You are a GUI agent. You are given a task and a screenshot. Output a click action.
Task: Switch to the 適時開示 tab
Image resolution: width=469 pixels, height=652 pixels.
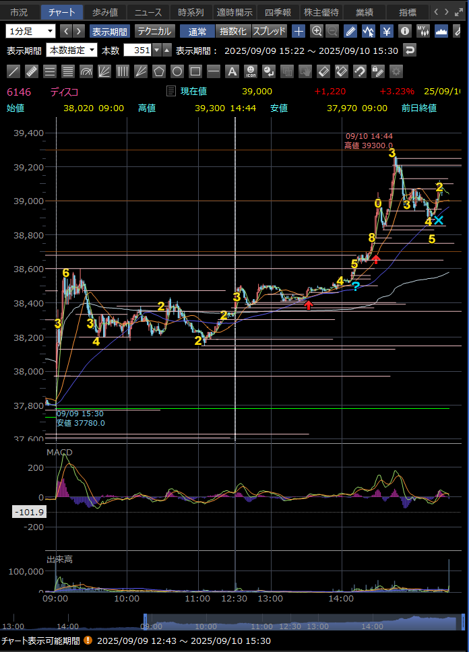click(x=234, y=13)
